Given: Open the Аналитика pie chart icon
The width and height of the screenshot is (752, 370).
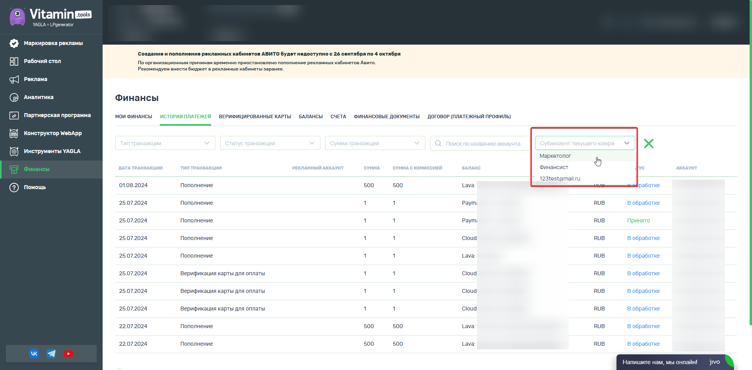Looking at the screenshot, I should pos(14,97).
